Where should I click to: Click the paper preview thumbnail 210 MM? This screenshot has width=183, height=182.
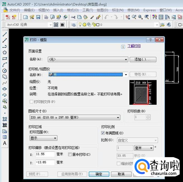tap(143, 92)
